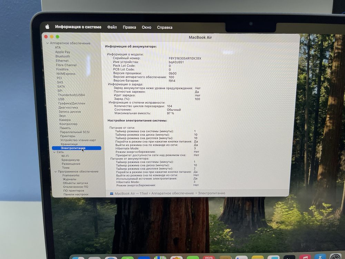Select Запись дисков in the sidebar
Screen dimensions: 345x259
point(70,112)
